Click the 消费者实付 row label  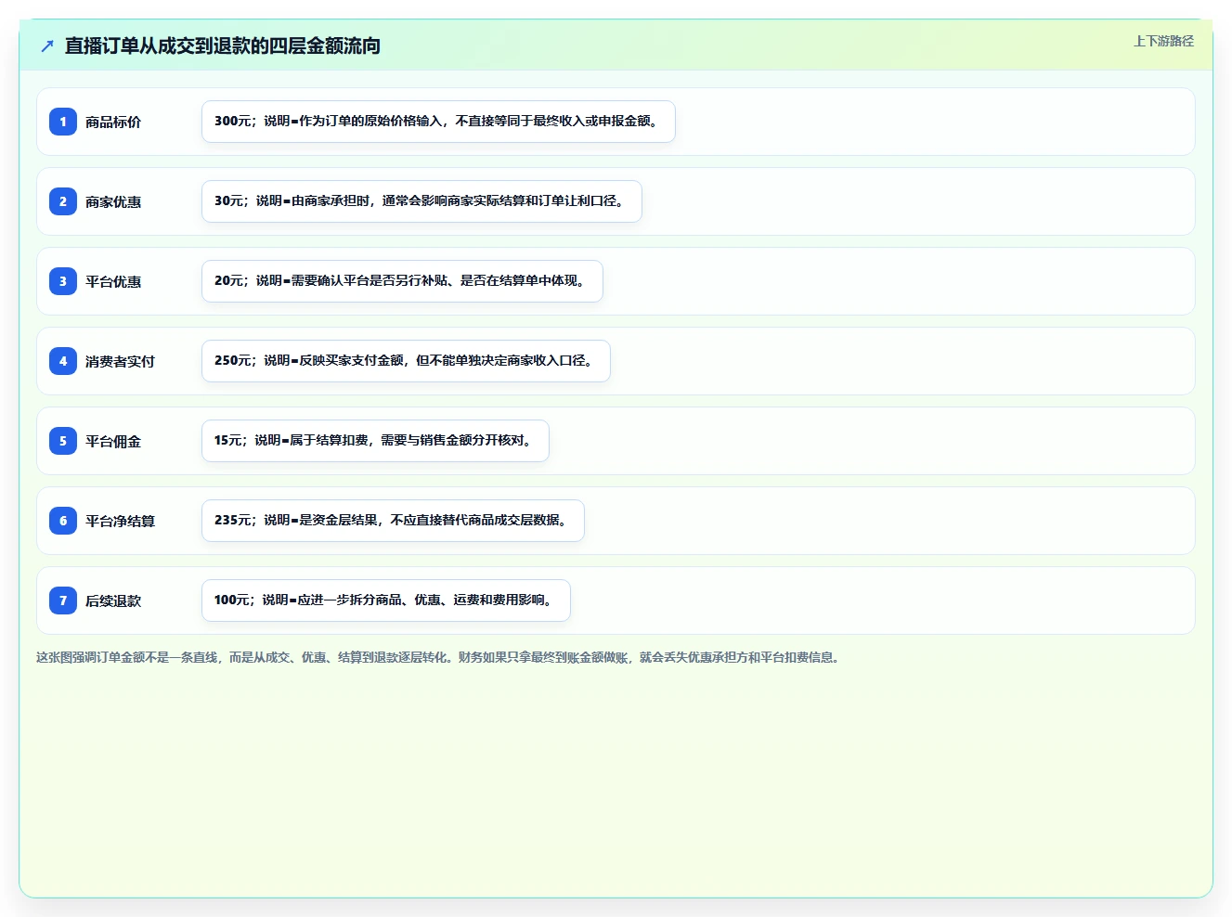(120, 361)
